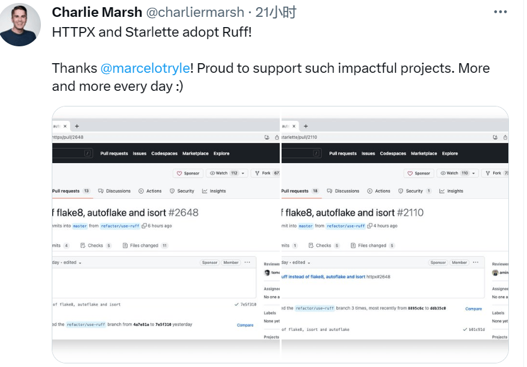Click Charlie Marsh's profile avatar
This screenshot has height=367, width=527.
point(20,24)
